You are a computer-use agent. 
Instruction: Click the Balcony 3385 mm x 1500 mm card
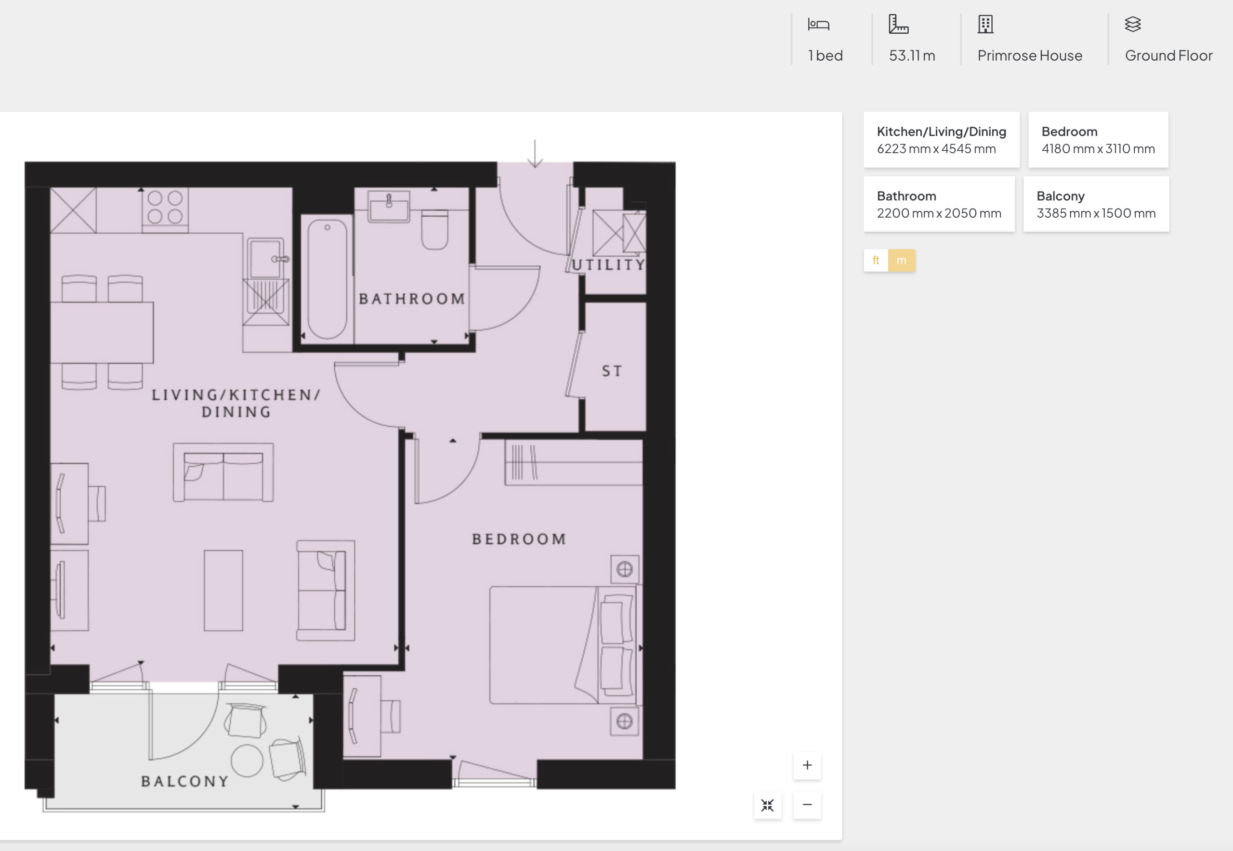(1096, 204)
